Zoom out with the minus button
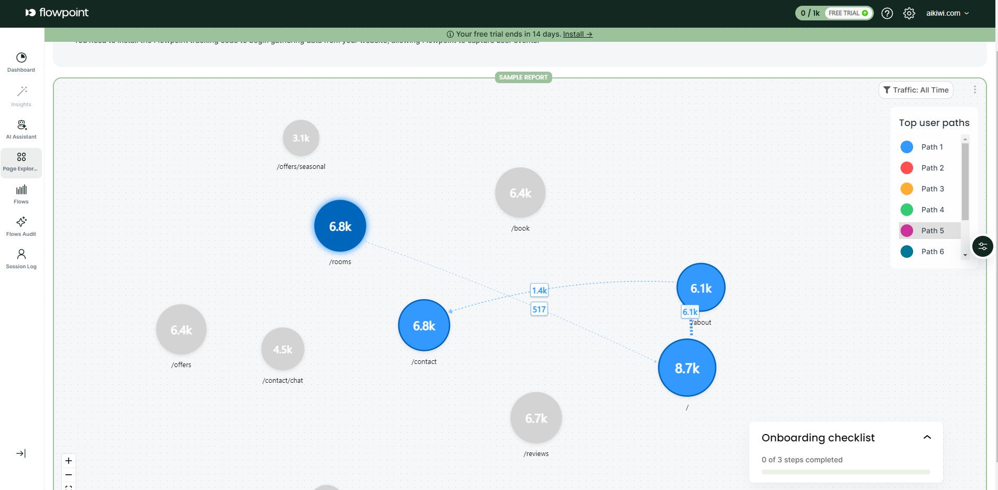The image size is (998, 490). coord(69,475)
